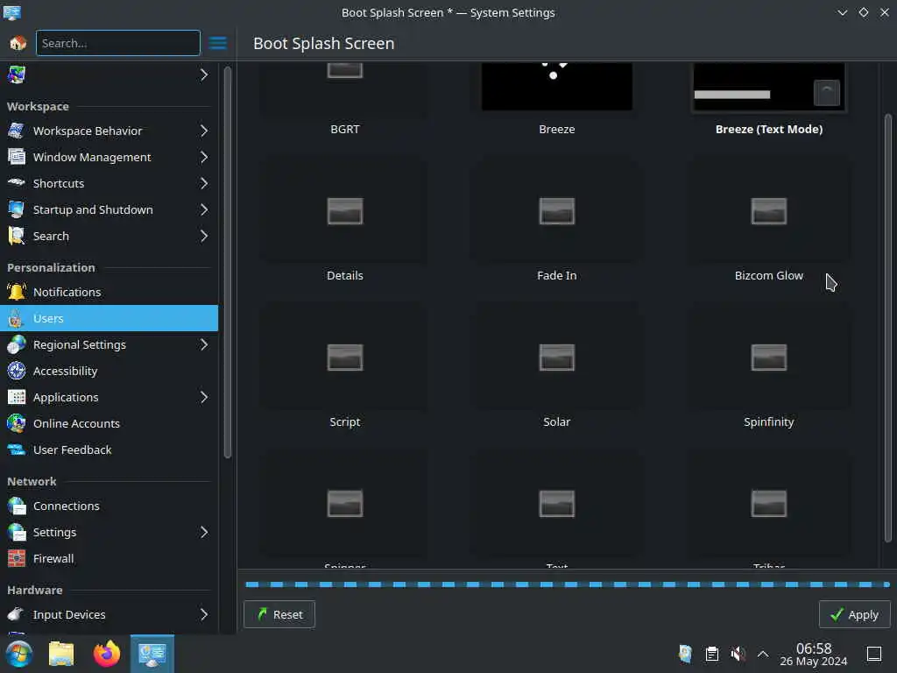
Task: Click the splash screen list scrollbar
Action: coord(888,328)
